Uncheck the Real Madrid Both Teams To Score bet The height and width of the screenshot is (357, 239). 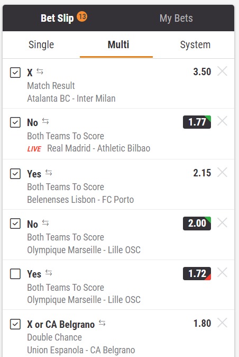click(x=15, y=122)
